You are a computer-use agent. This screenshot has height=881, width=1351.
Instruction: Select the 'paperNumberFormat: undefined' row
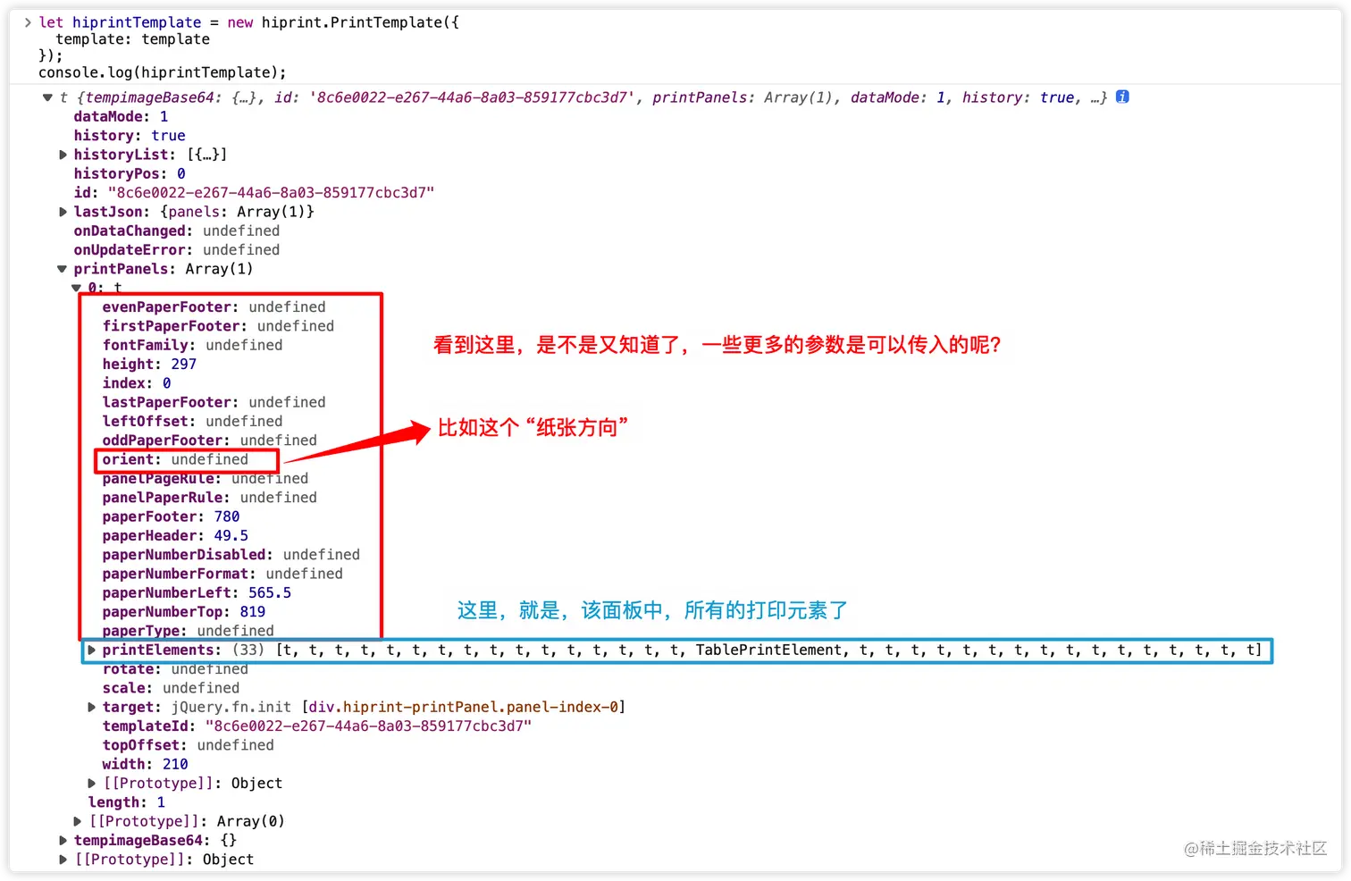[x=222, y=574]
